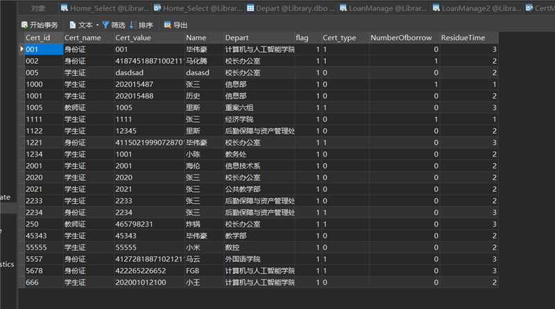
Task: Click the current-row arrow beside row 001
Action: [x=21, y=50]
